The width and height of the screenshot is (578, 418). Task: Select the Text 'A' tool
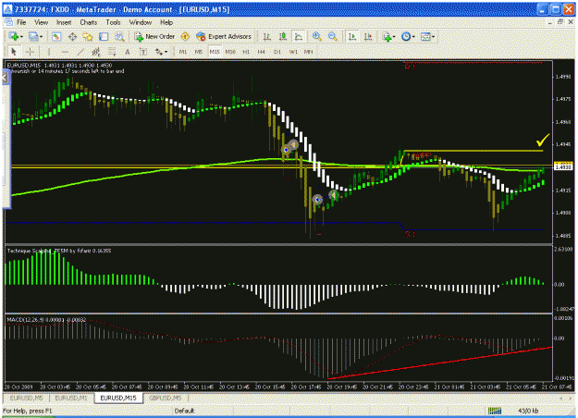[x=128, y=52]
